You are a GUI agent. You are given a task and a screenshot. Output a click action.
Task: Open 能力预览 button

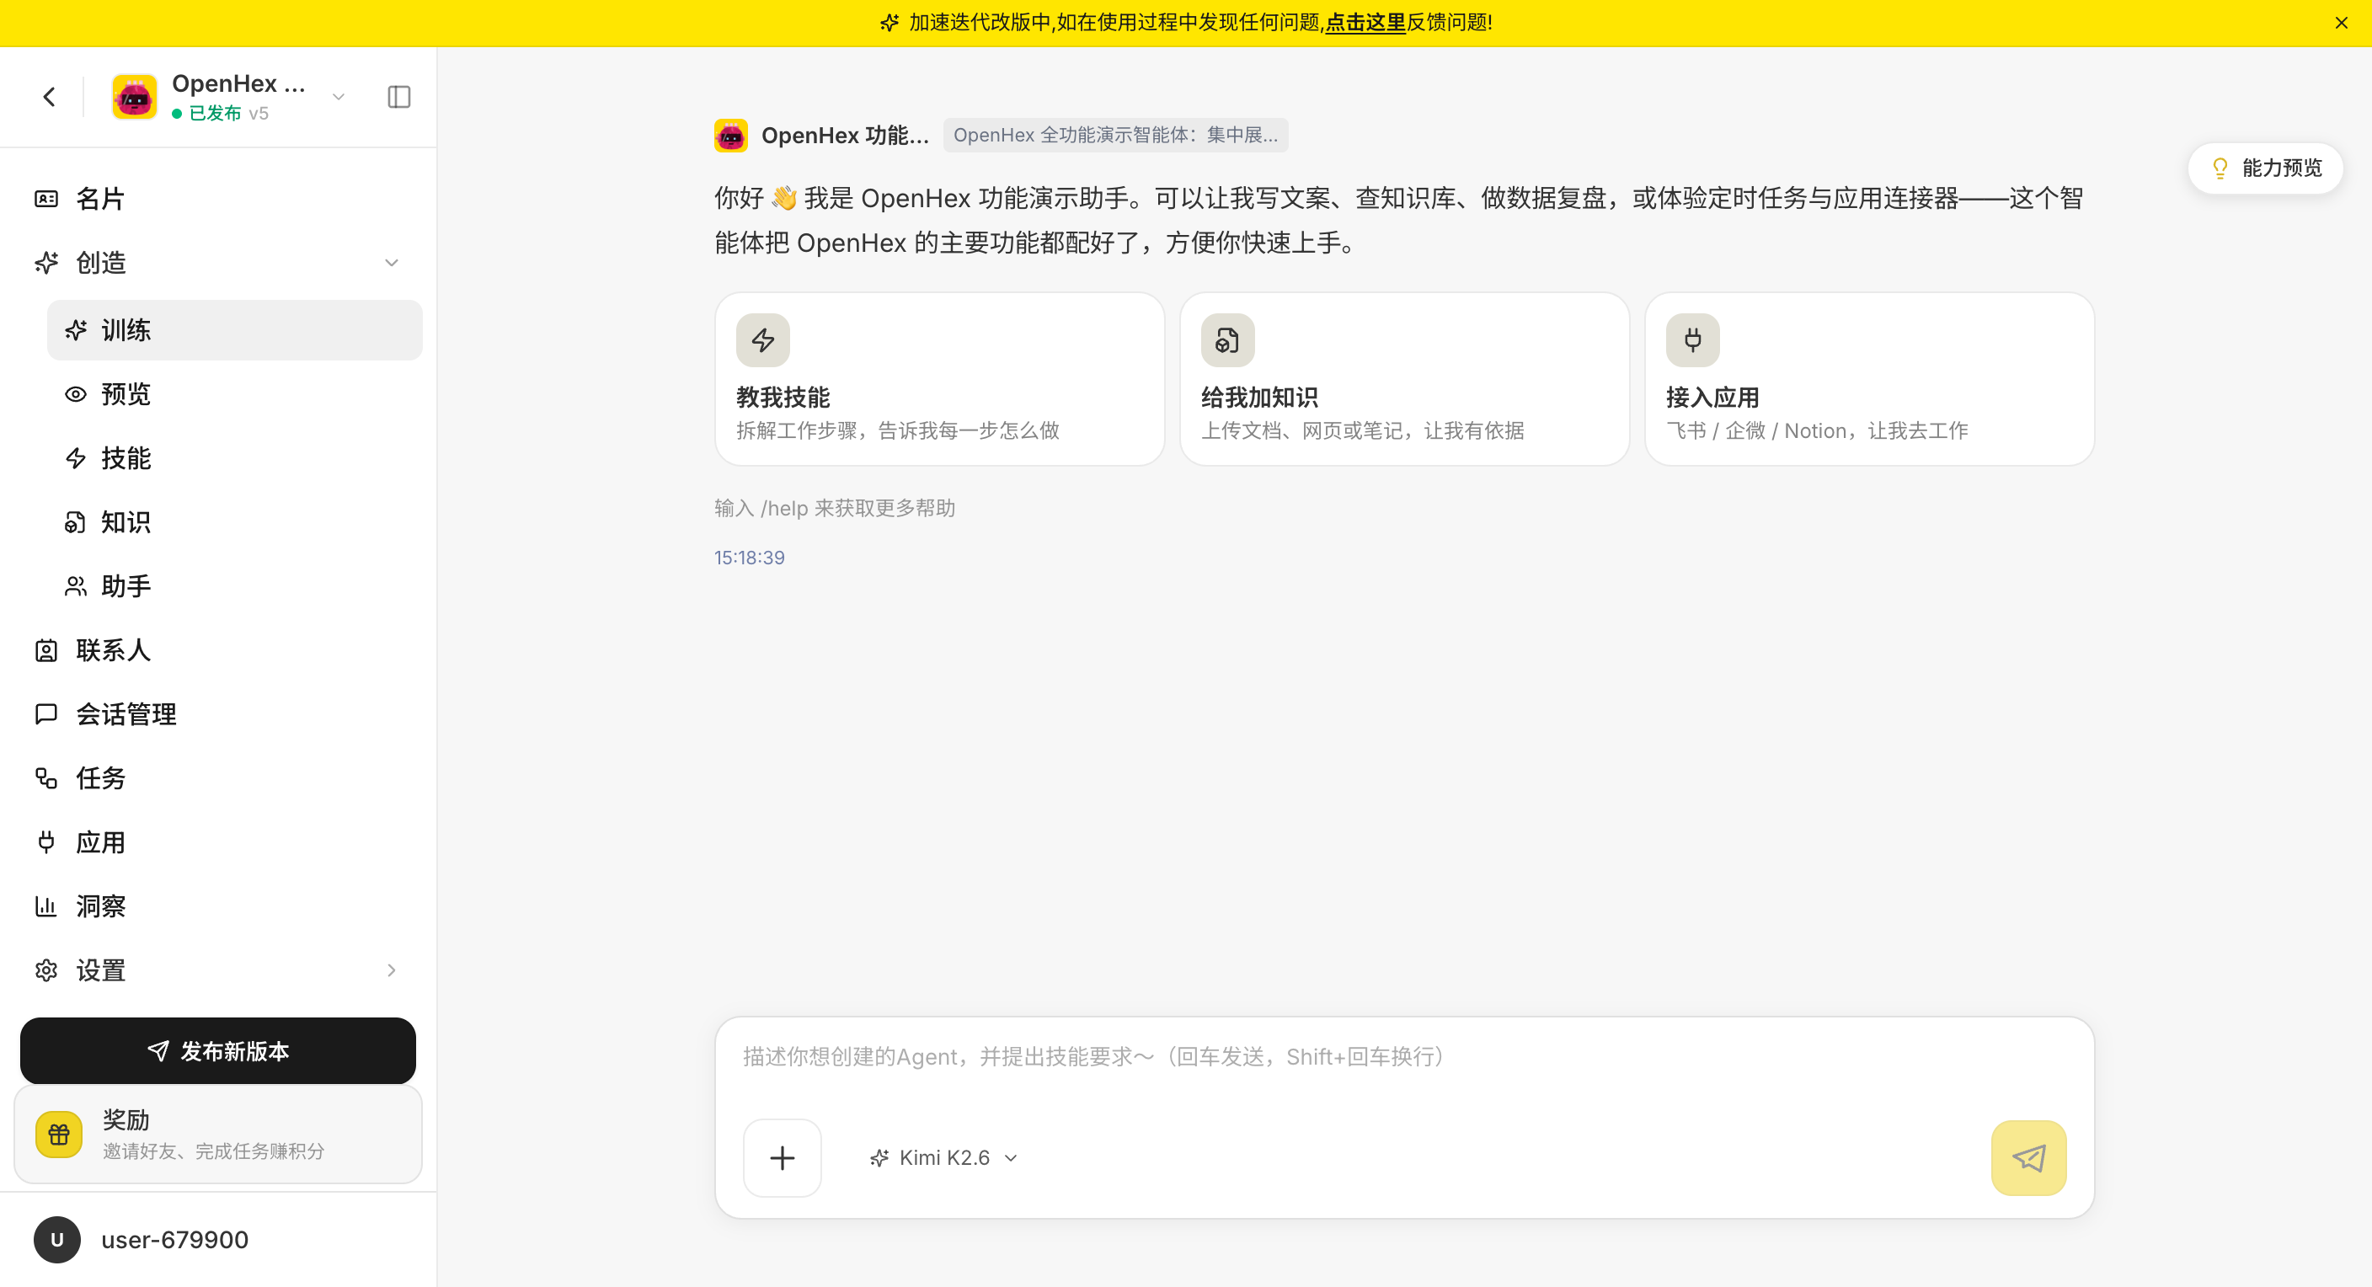click(2266, 168)
